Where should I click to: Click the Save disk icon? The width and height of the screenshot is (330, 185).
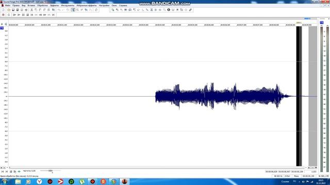click(13, 10)
